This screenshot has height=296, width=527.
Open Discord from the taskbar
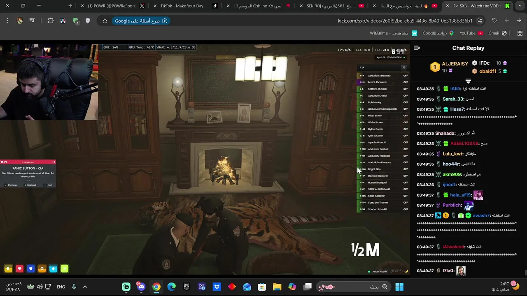coord(141,287)
